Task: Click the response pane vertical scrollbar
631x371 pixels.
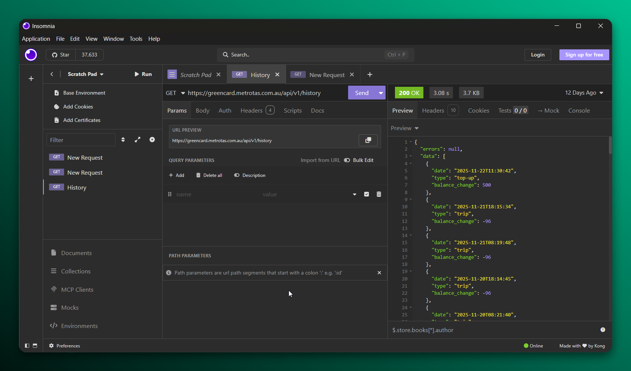Action: point(610,146)
